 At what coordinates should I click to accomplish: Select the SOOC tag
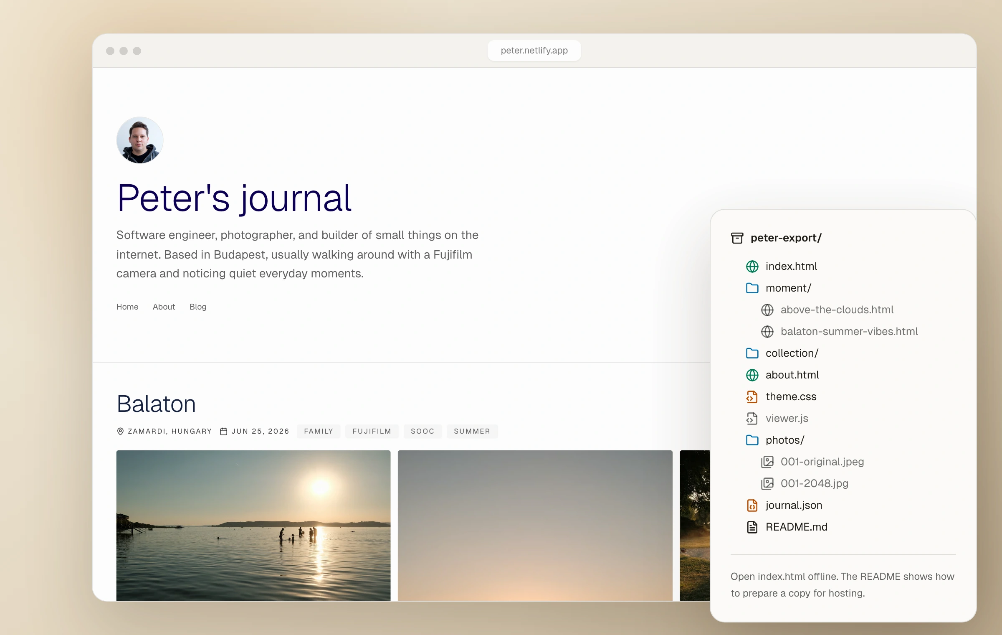pyautogui.click(x=423, y=432)
